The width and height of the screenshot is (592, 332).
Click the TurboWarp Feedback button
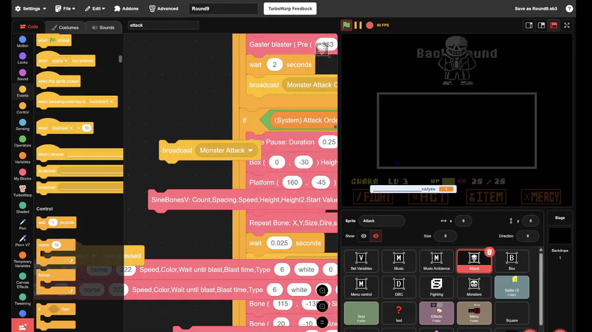pyautogui.click(x=290, y=9)
